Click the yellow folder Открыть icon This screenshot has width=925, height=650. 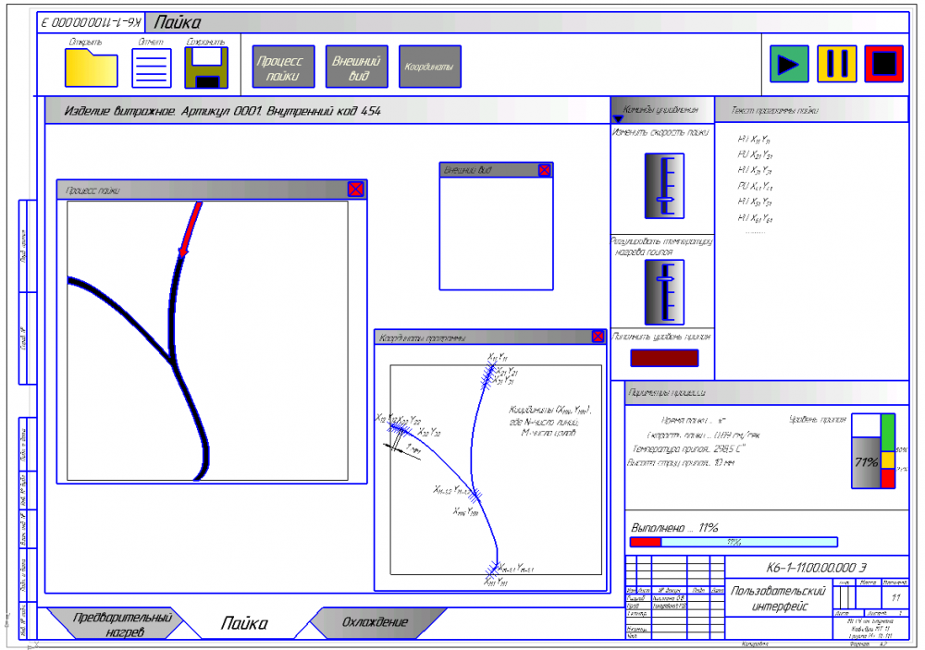click(91, 67)
